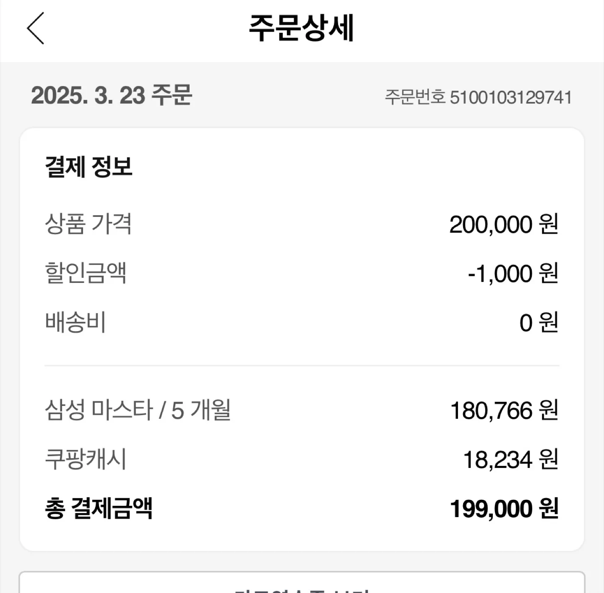Click the 상품 가격 label
This screenshot has width=604, height=593.
tap(88, 224)
